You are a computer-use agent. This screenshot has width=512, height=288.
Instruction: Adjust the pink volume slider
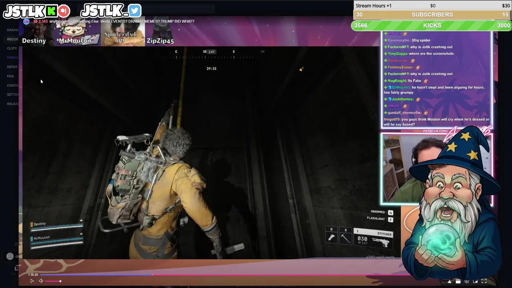pyautogui.click(x=53, y=281)
